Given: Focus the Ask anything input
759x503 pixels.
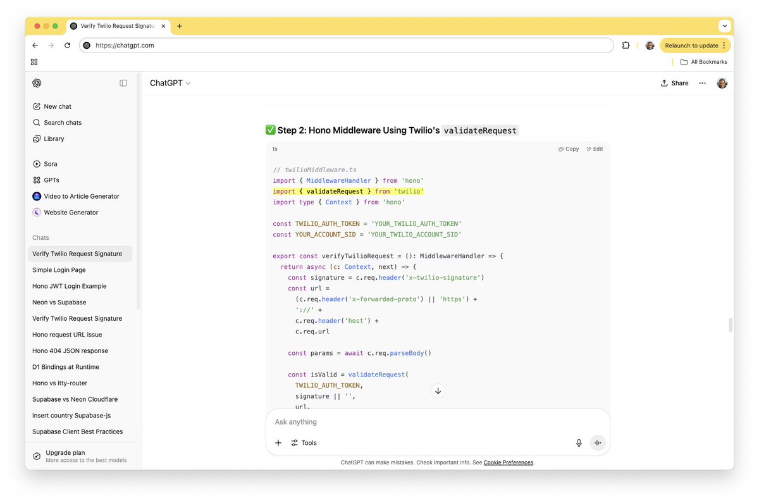Looking at the screenshot, I should coord(438,422).
